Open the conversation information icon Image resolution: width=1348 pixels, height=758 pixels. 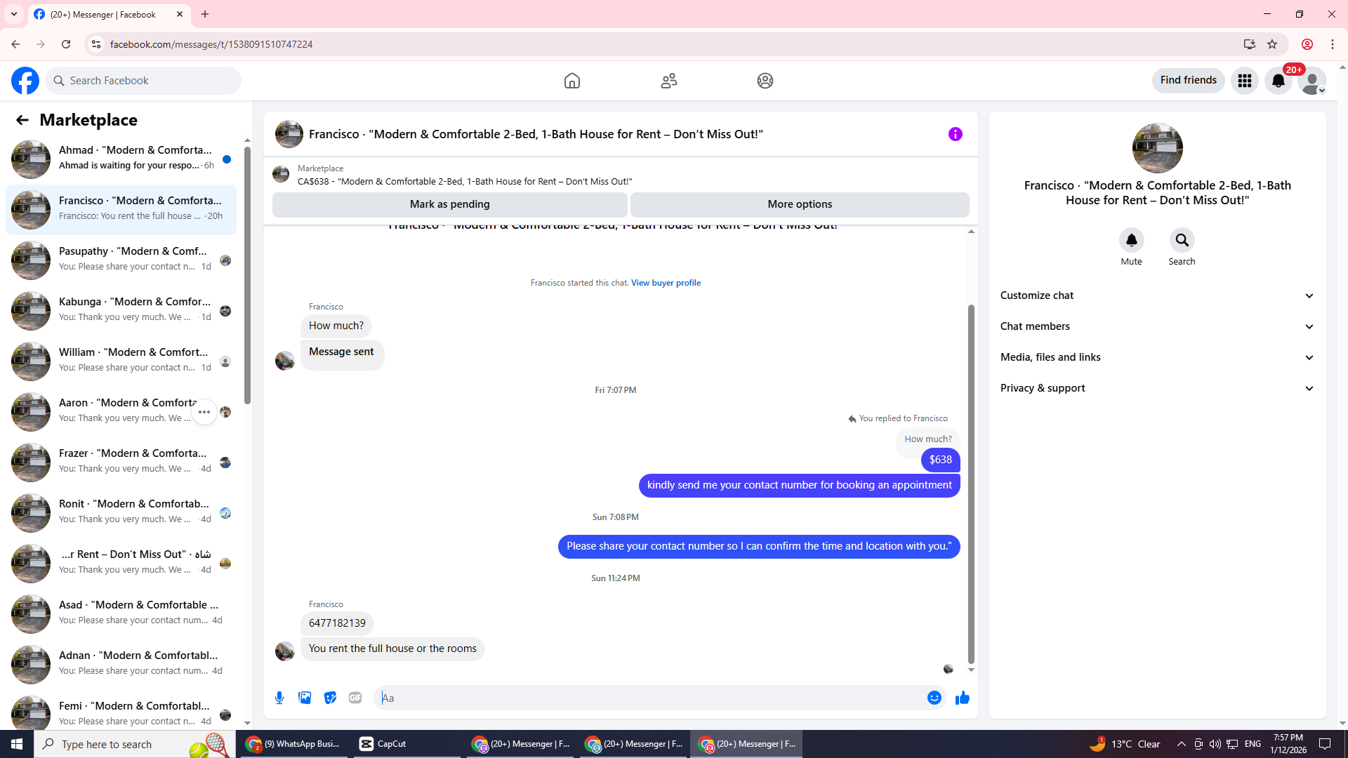tap(955, 134)
